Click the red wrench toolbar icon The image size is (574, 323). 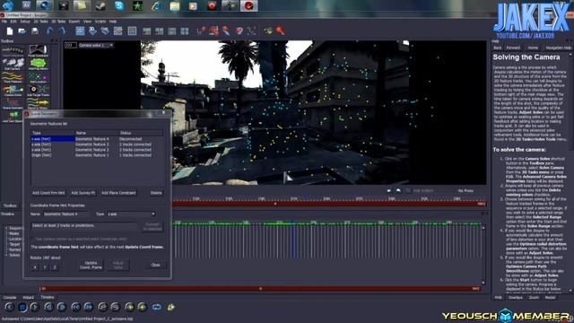pyautogui.click(x=281, y=31)
